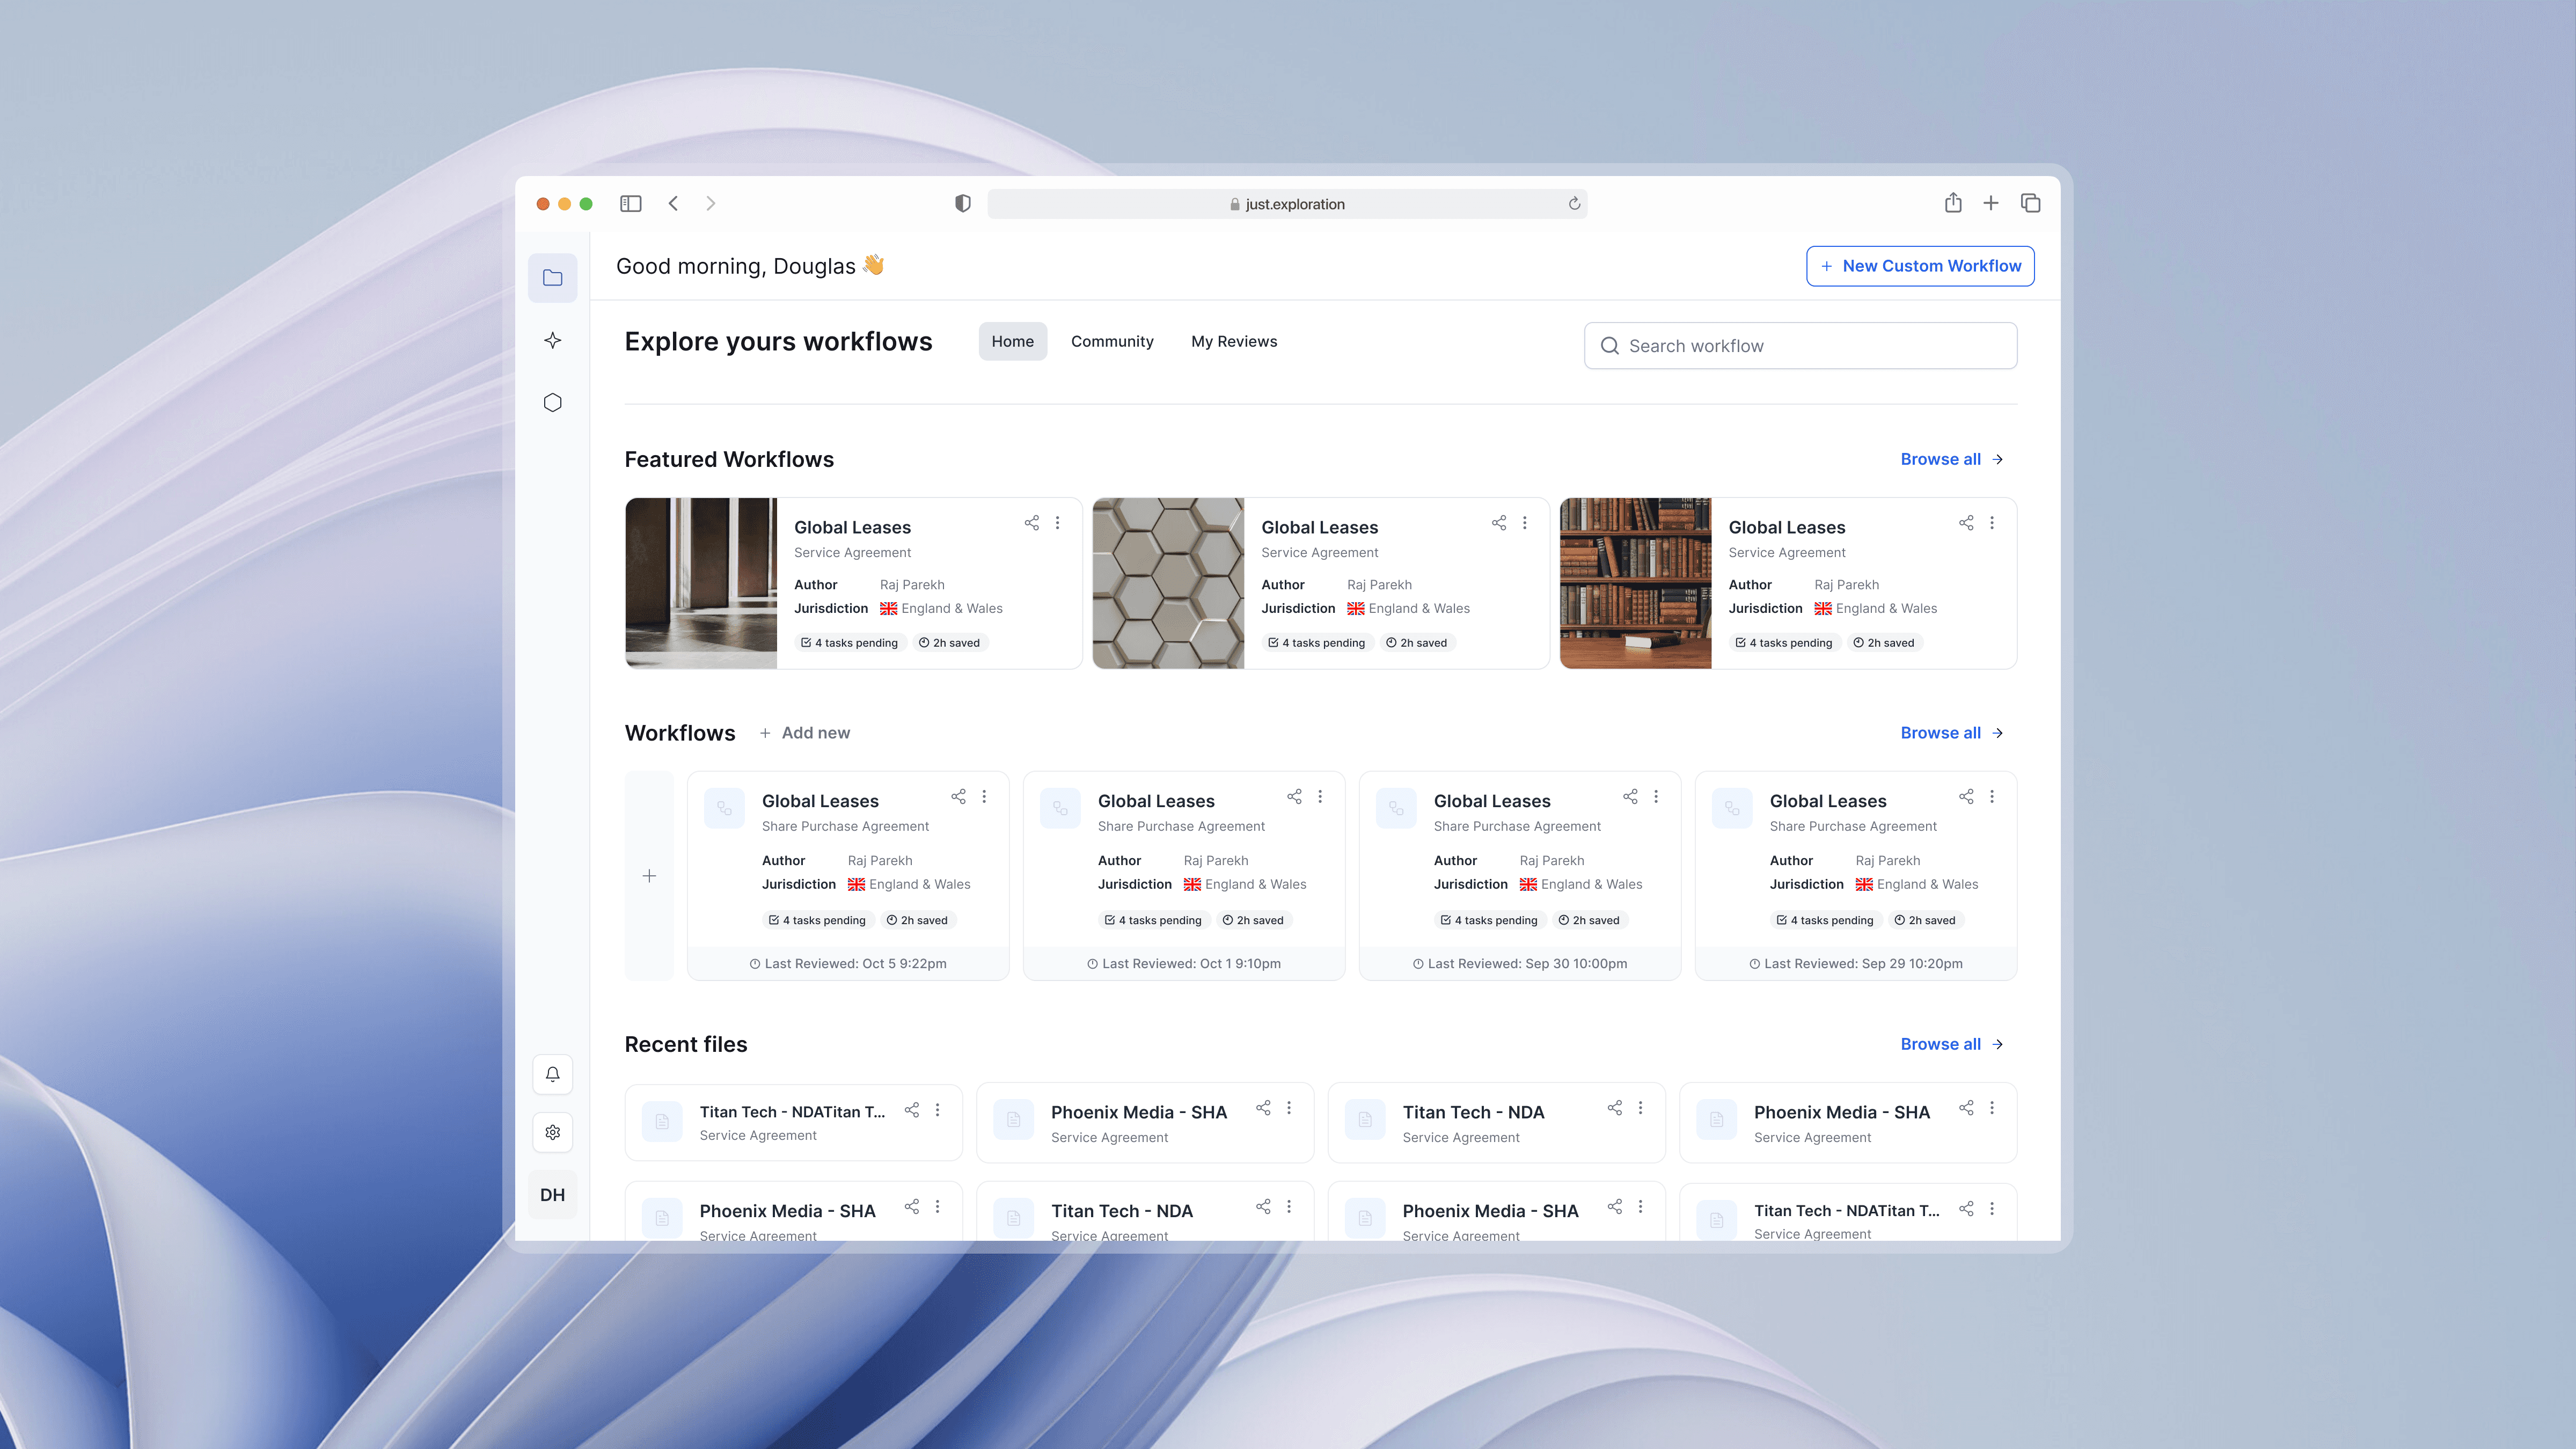2576x1449 pixels.
Task: Open settings gear in sidebar
Action: 552,1132
